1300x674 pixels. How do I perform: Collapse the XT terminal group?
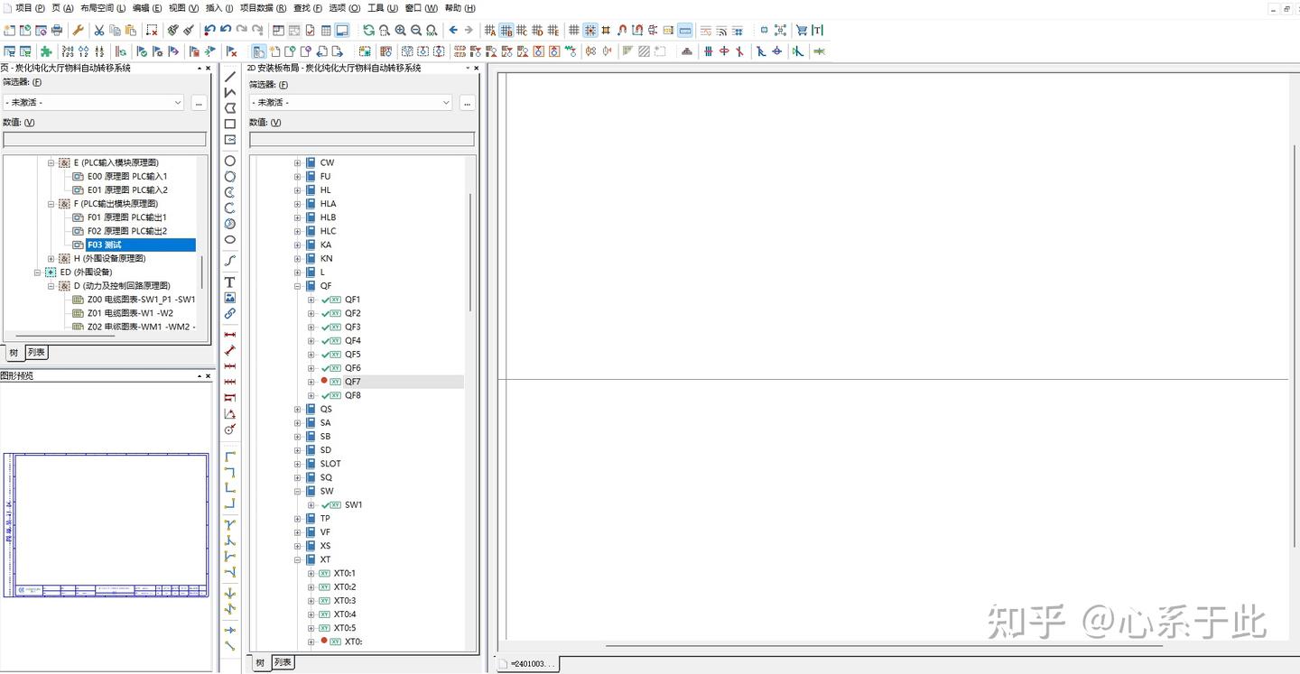click(297, 559)
